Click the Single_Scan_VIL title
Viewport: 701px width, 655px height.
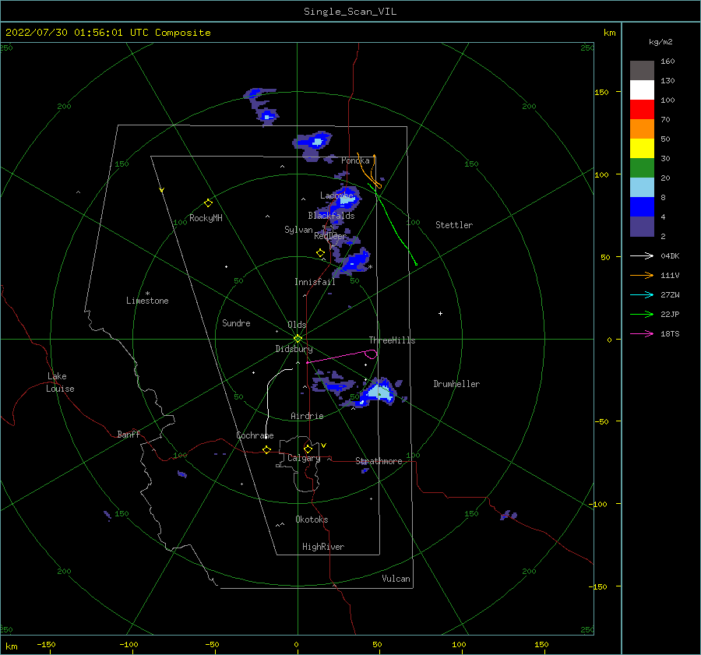350,12
